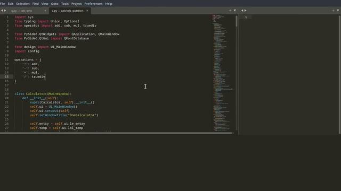Click 'operations' on line 11
The width and height of the screenshot is (341, 191).
coord(24,59)
